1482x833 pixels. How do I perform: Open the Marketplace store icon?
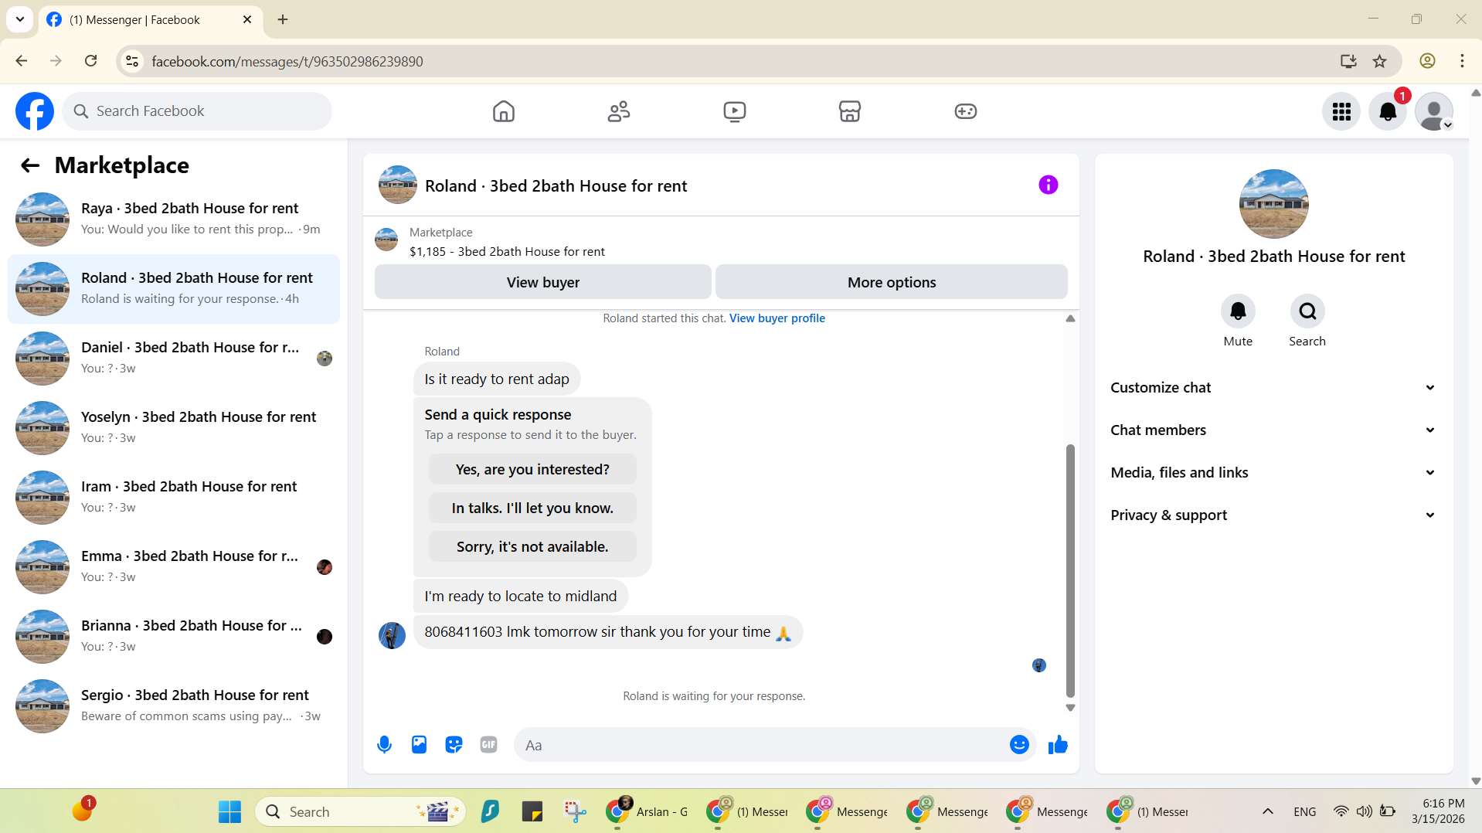[x=850, y=111]
